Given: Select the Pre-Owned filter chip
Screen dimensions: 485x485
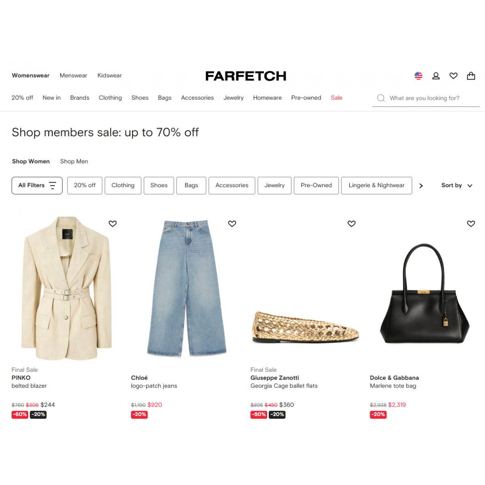Looking at the screenshot, I should click(x=316, y=186).
